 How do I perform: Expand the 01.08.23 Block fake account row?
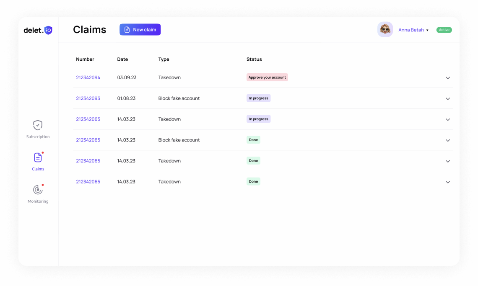point(447,99)
